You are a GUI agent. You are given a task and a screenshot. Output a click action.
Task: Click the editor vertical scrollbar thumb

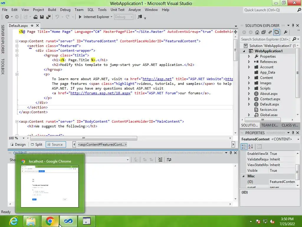coord(236,50)
